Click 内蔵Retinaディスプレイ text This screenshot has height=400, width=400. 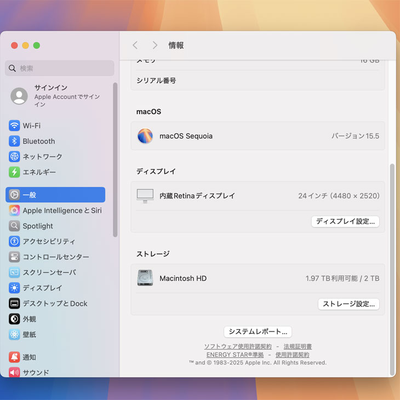click(x=197, y=196)
